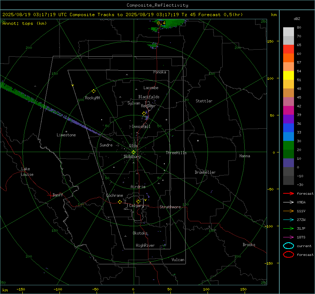The width and height of the screenshot is (315, 294).
Task: Click the Olds town label
Action: tap(133, 146)
